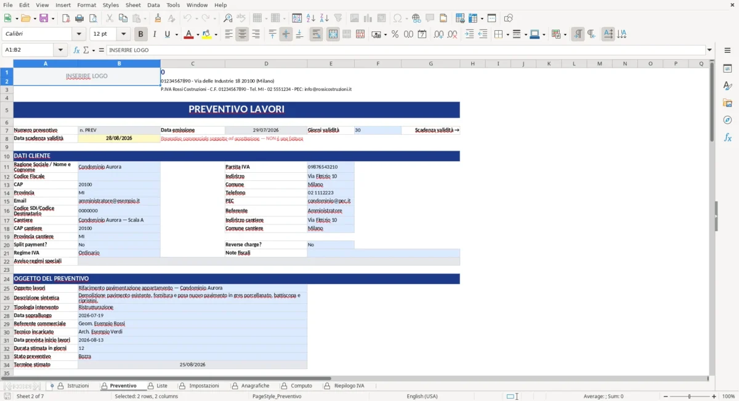Toggle Center Horizontally alignment
Image resolution: width=739 pixels, height=401 pixels.
(x=242, y=34)
